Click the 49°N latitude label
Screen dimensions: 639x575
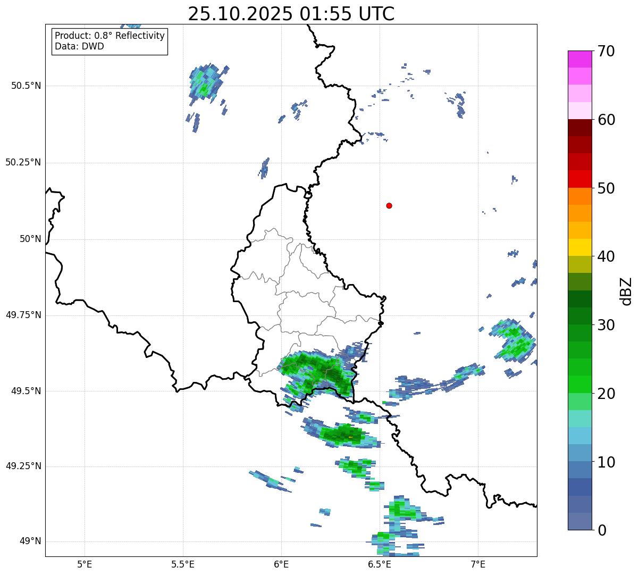point(30,541)
